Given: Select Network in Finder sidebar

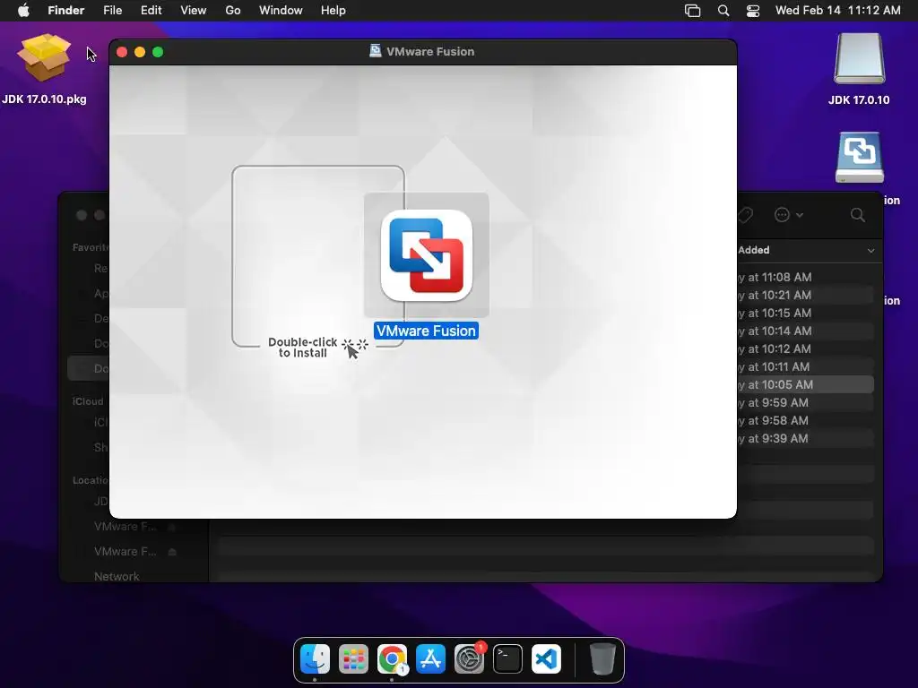Looking at the screenshot, I should point(117,576).
